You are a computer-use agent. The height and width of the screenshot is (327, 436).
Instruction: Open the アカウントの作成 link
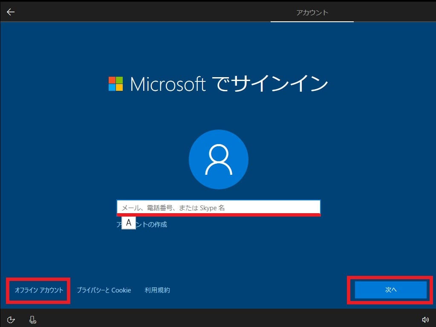click(x=142, y=224)
